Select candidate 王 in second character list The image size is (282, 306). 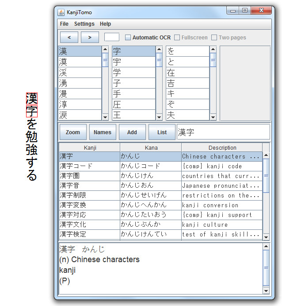pos(133,115)
